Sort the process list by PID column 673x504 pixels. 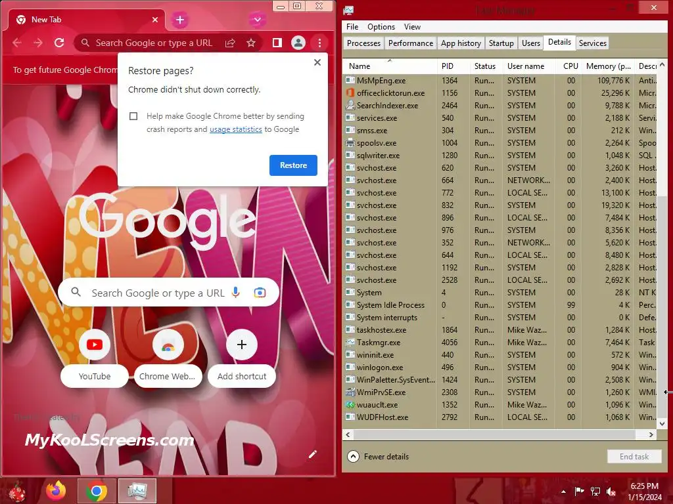[x=453, y=66]
